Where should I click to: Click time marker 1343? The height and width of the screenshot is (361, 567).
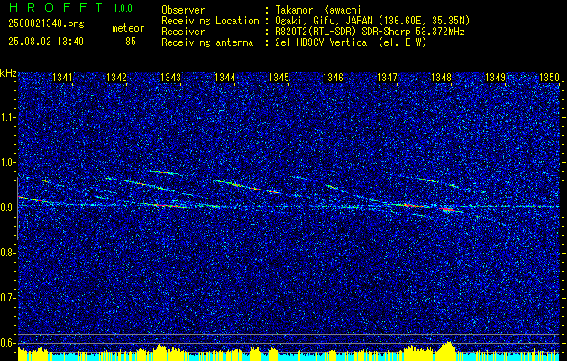click(170, 78)
